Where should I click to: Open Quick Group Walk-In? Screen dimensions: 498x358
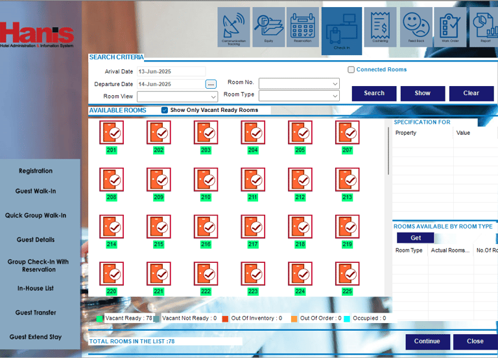36,216
